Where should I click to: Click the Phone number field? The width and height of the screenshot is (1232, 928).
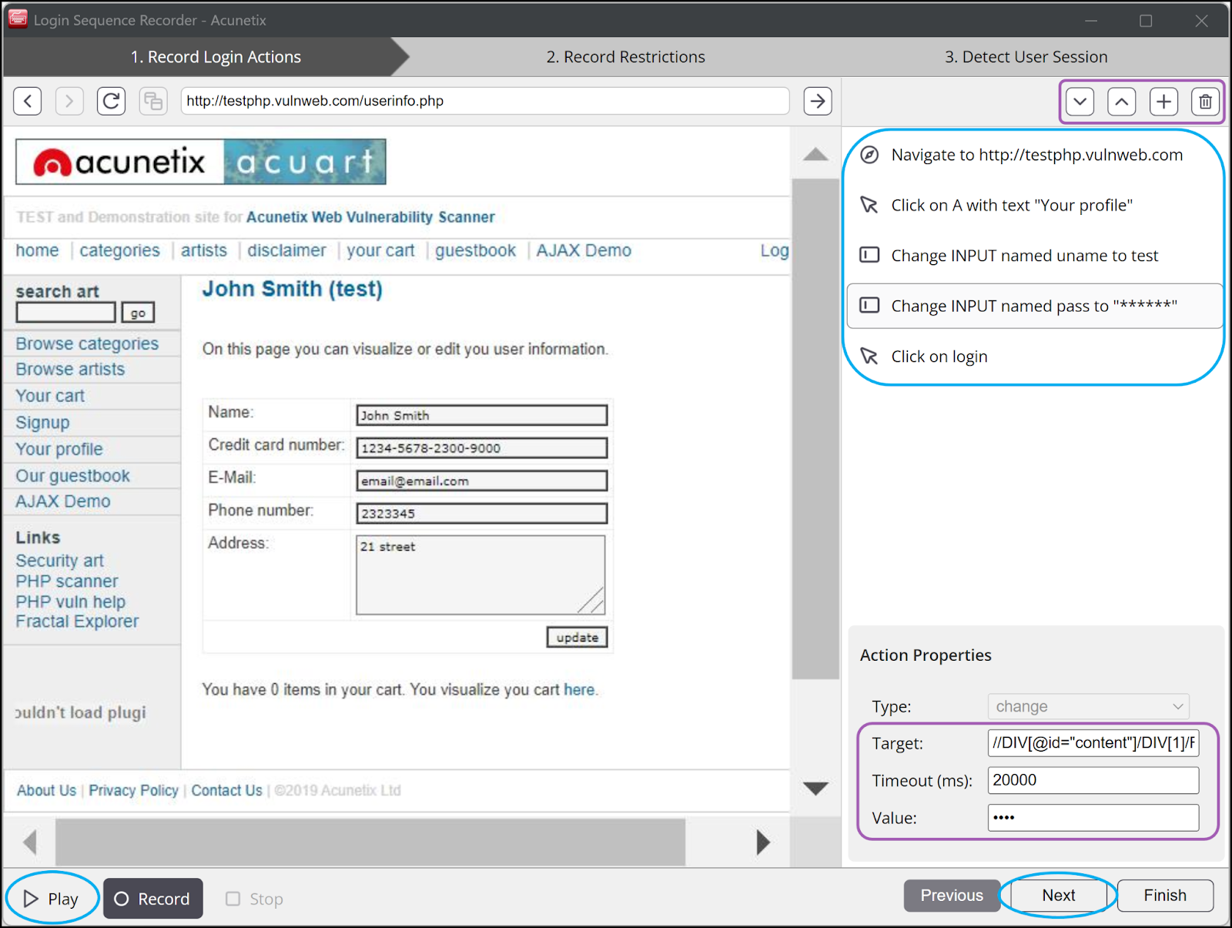(x=481, y=514)
